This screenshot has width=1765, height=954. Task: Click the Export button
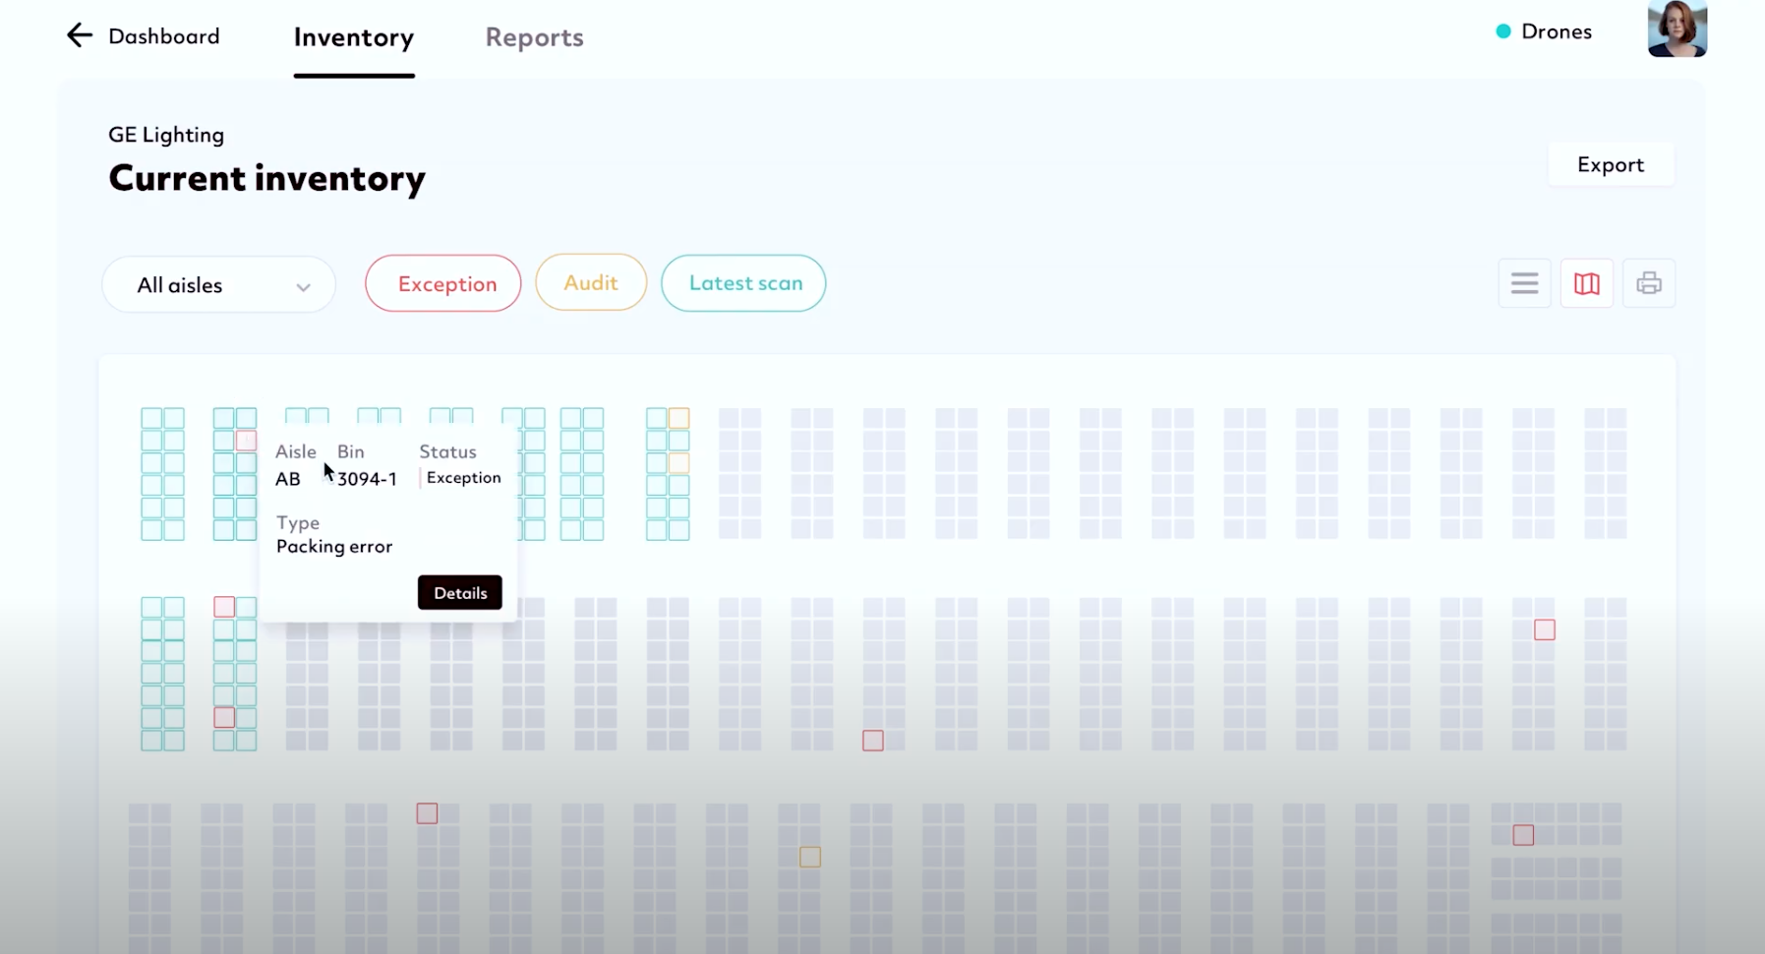[1611, 164]
